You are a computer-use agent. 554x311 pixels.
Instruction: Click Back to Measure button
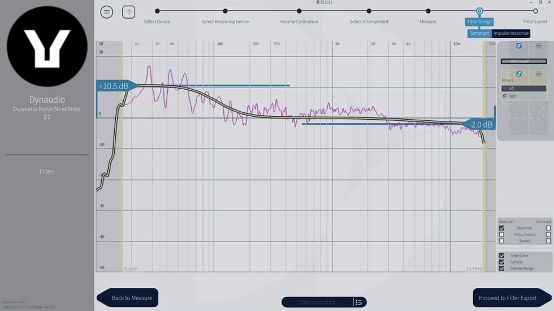[x=128, y=298]
